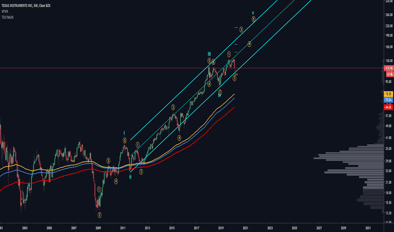Click the 2021 time axis label
Screen dimensions: 394x232
[x=246, y=228]
